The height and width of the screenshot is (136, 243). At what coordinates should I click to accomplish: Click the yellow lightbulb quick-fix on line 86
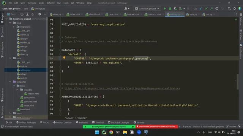[x=64, y=58]
